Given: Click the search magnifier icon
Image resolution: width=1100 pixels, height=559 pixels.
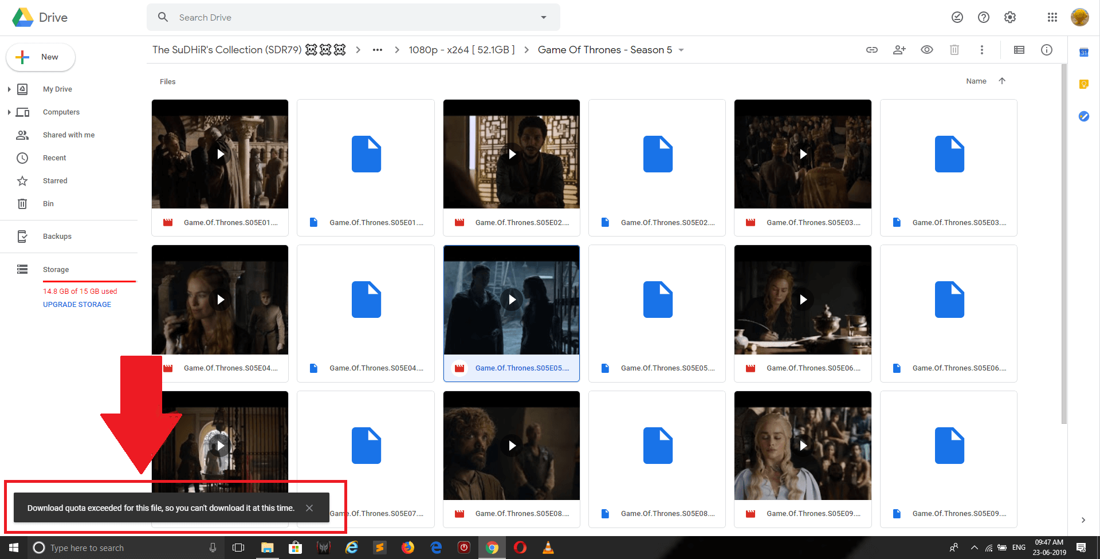Looking at the screenshot, I should point(163,17).
